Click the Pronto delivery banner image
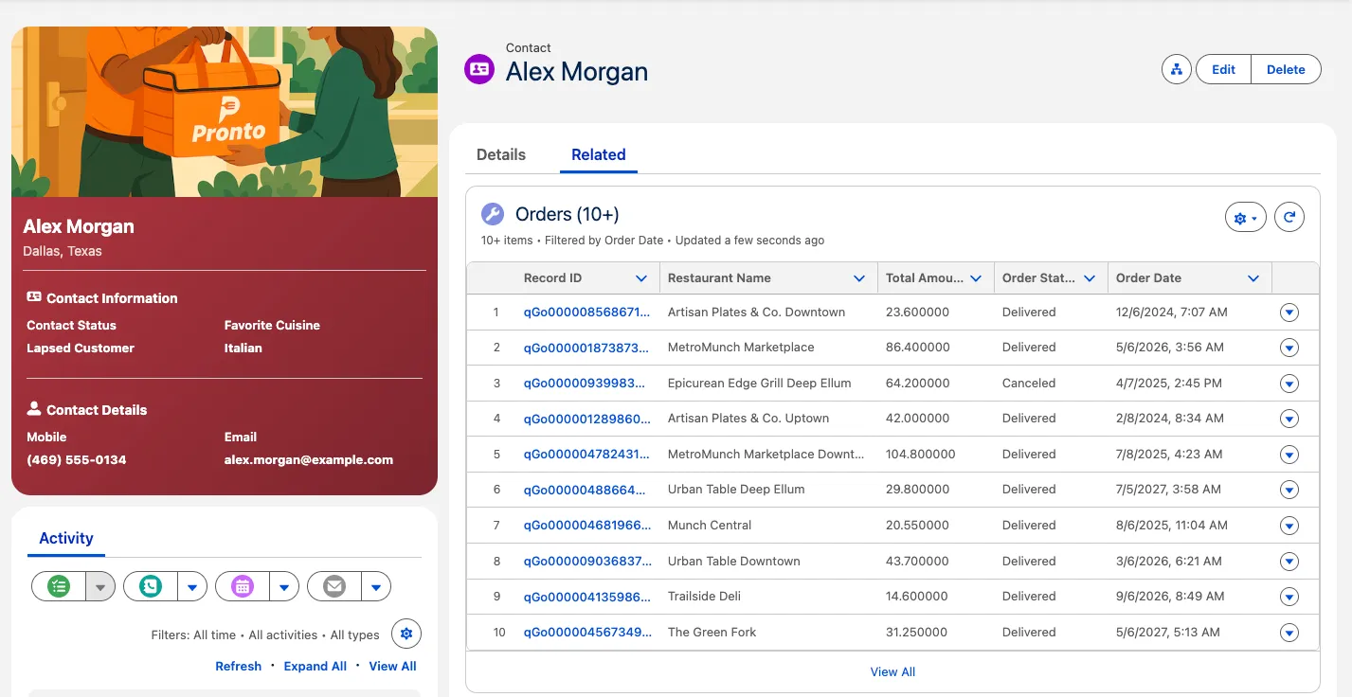This screenshot has height=697, width=1352. point(225,112)
